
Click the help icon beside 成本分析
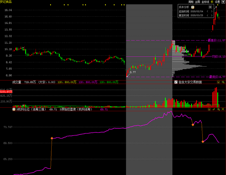pos(193,7)
